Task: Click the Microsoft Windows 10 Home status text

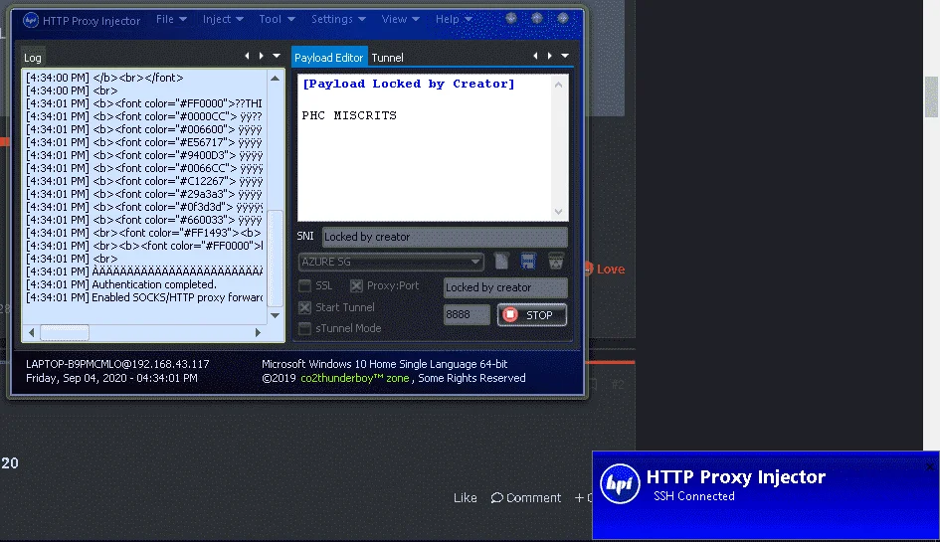Action: pos(384,364)
